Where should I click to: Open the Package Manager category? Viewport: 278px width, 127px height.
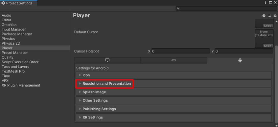pos(17,34)
